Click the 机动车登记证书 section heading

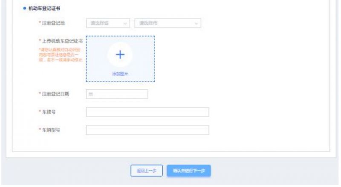pos(44,8)
